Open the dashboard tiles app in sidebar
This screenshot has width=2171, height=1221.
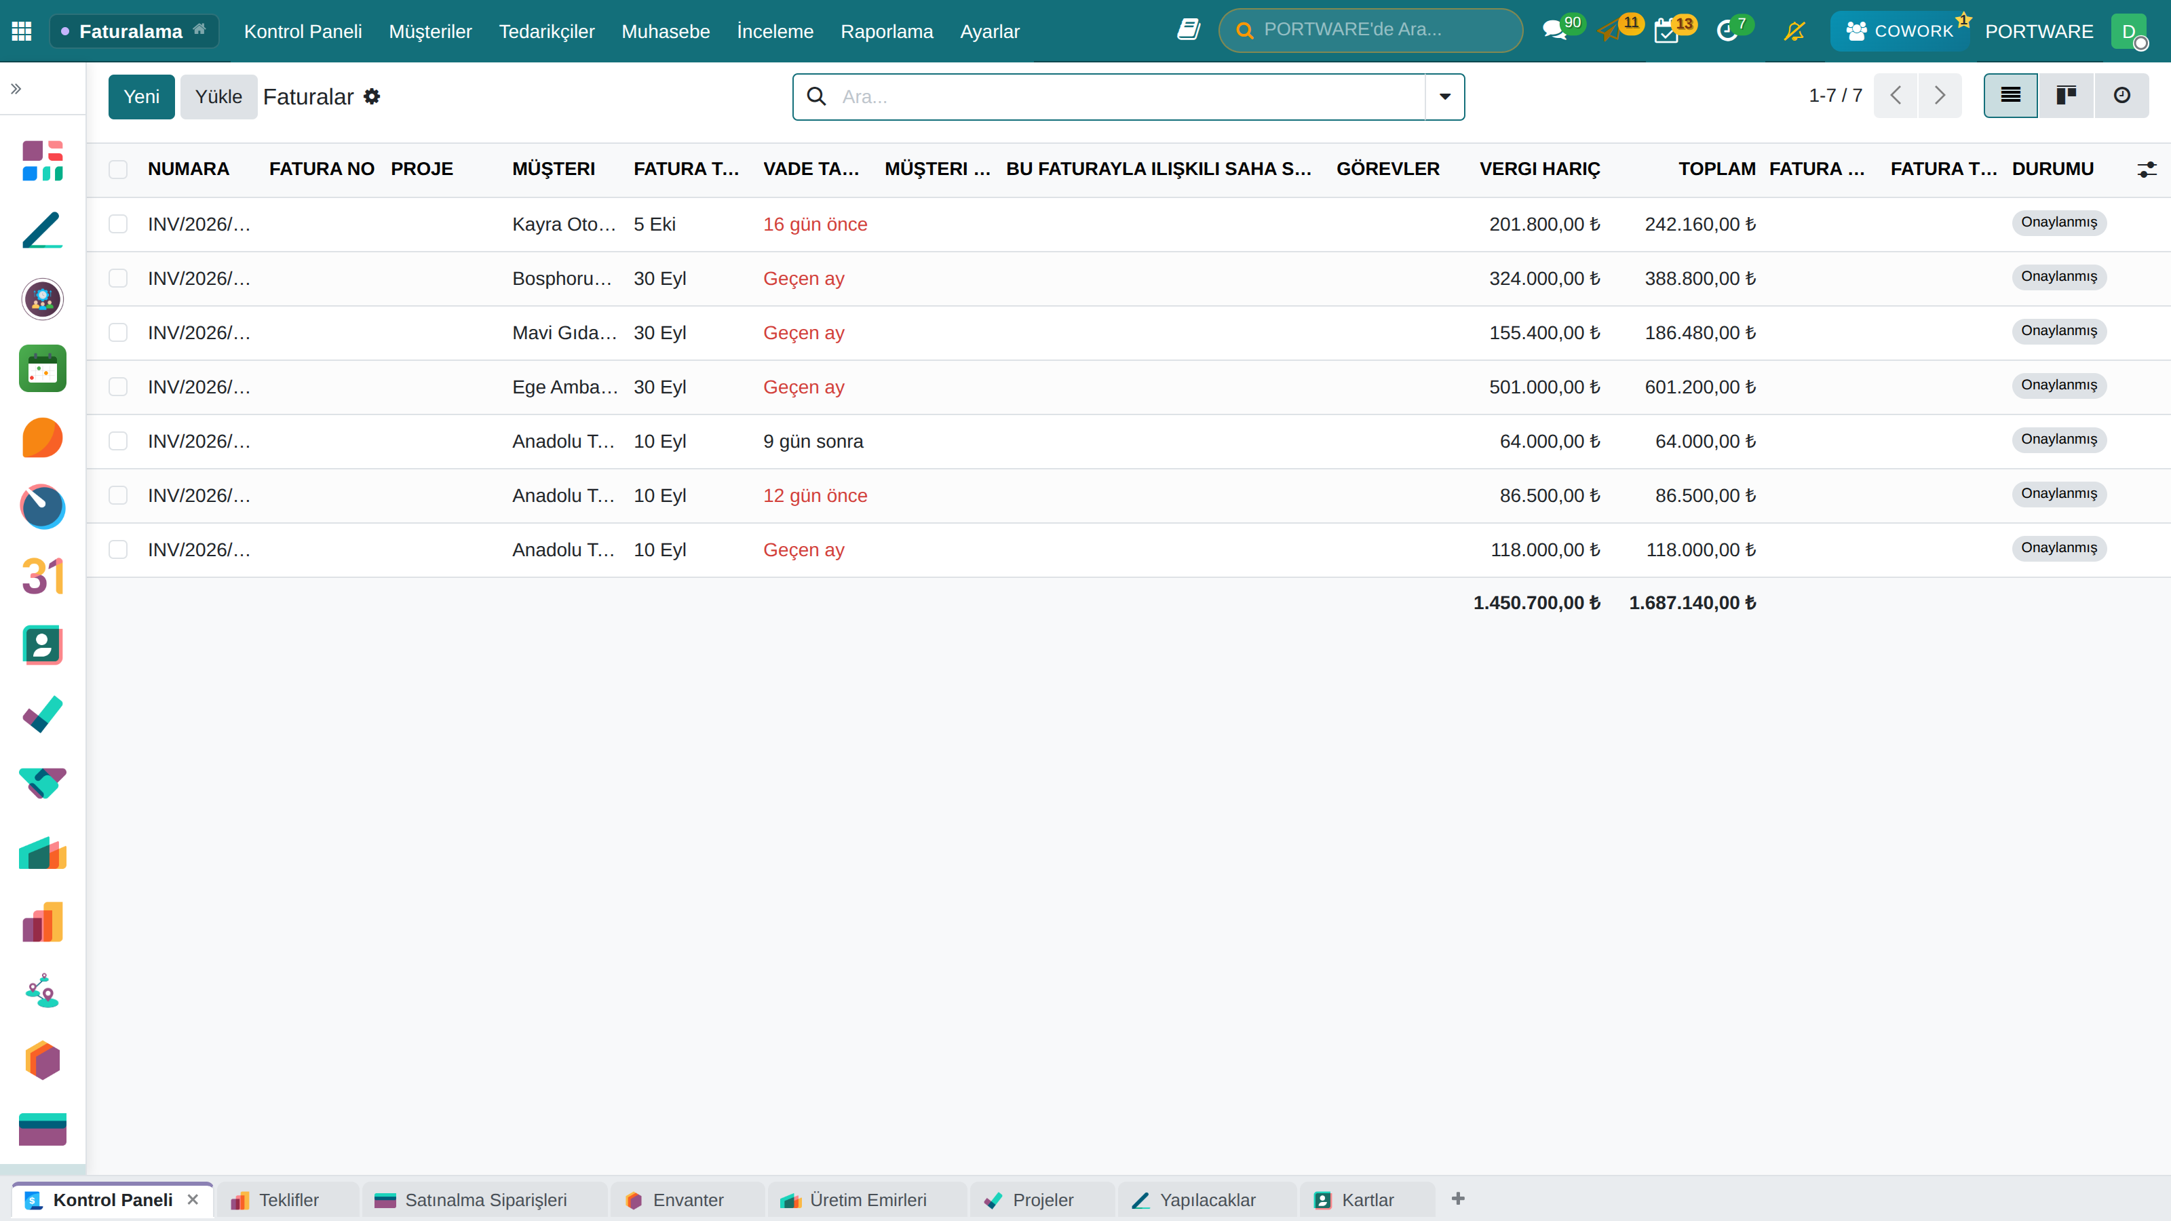[x=43, y=161]
